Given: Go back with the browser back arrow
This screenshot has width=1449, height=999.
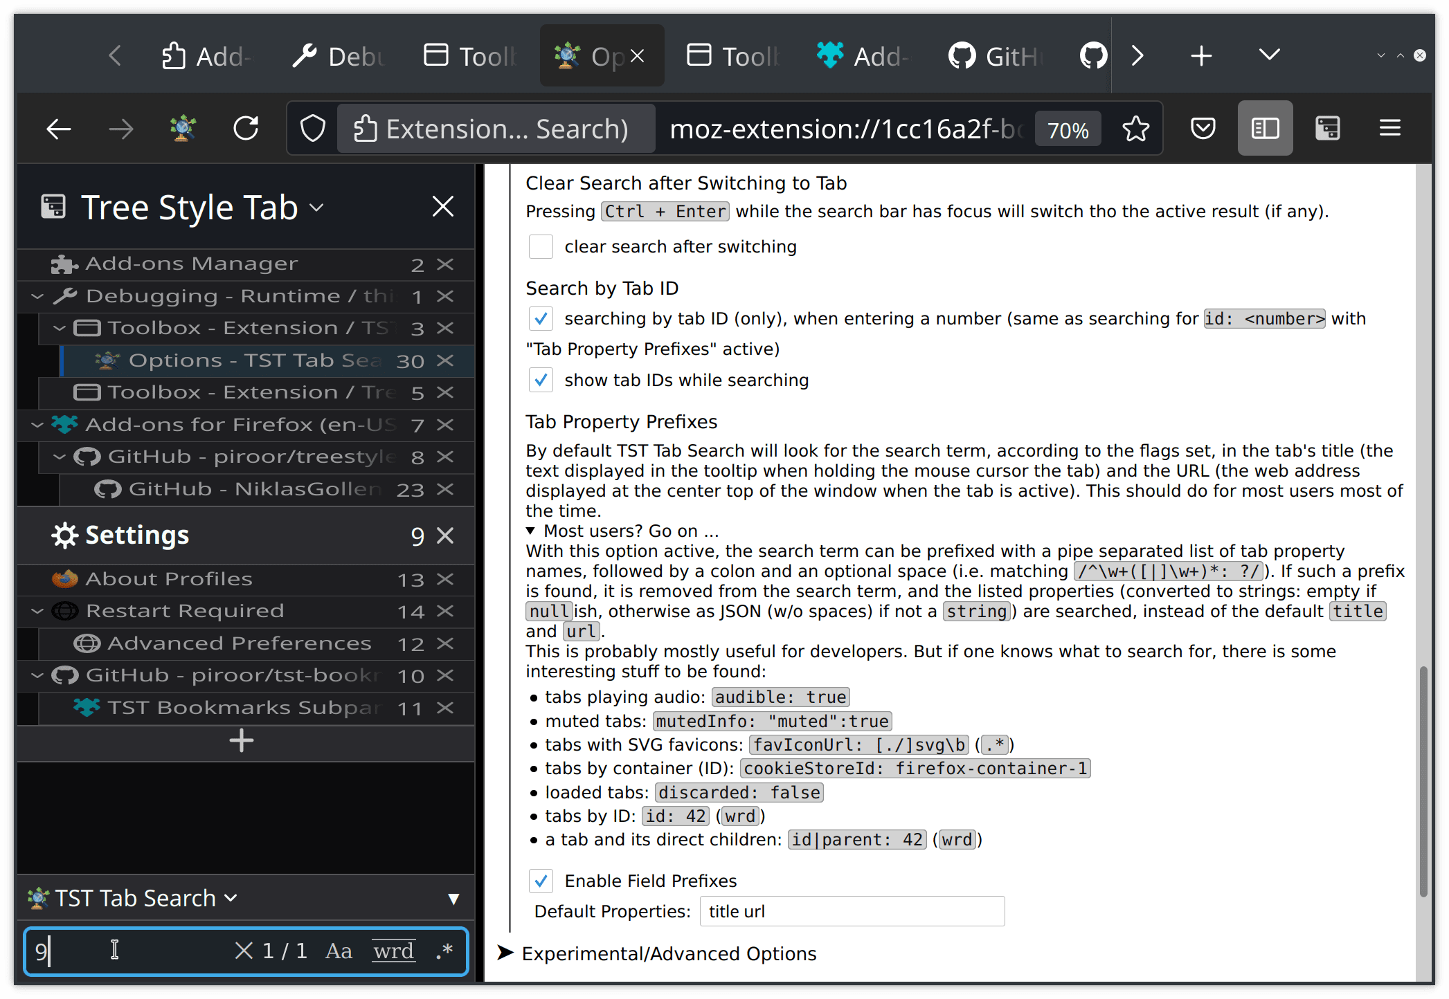Looking at the screenshot, I should coord(59,129).
